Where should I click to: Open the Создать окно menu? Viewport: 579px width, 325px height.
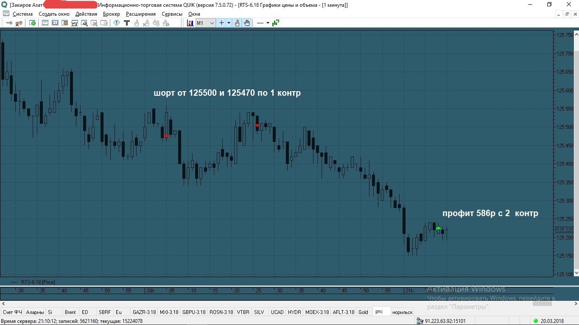(54, 14)
